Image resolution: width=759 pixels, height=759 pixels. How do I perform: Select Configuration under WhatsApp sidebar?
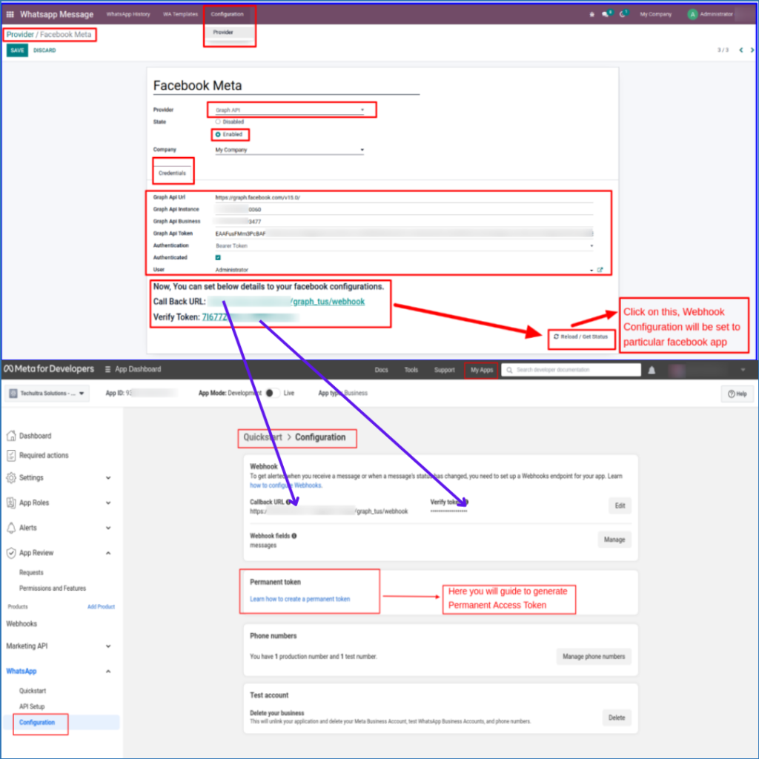pos(37,723)
